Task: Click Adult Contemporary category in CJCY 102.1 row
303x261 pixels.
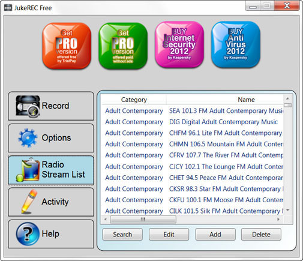Action: (134, 167)
